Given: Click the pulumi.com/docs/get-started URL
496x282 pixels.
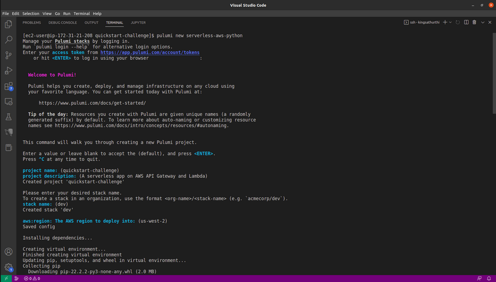Looking at the screenshot, I should [92, 103].
